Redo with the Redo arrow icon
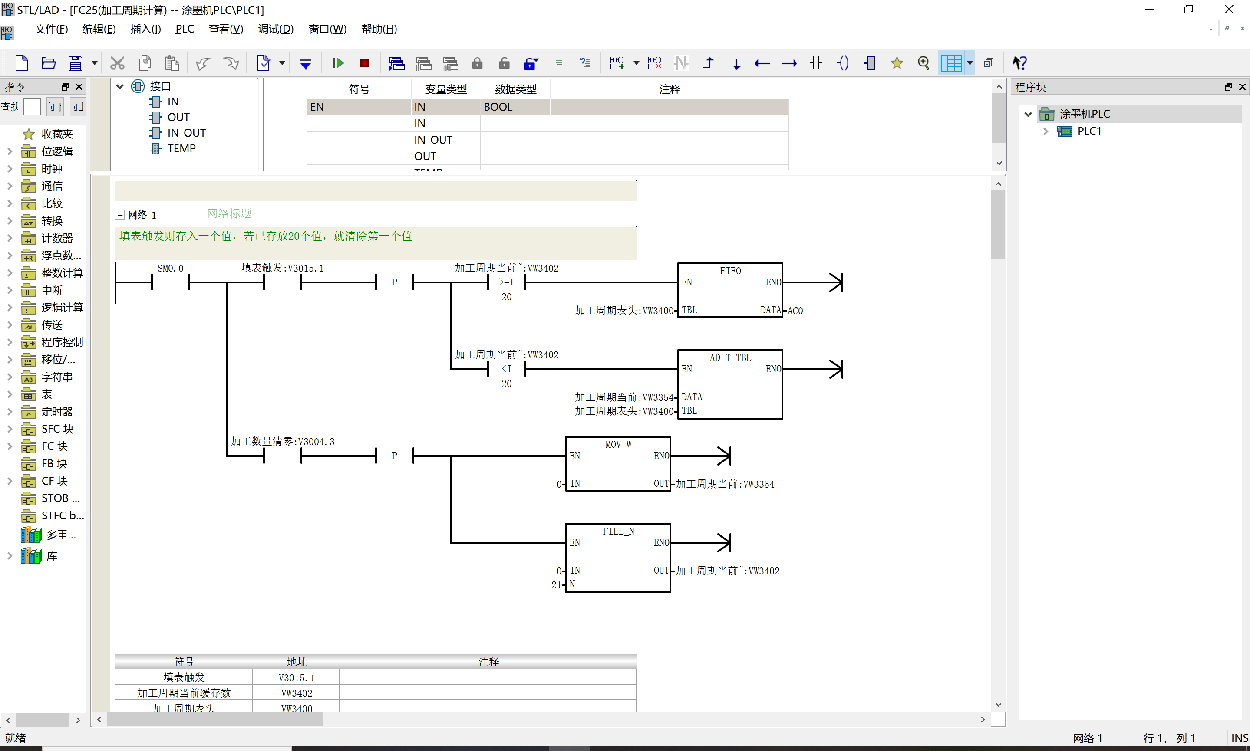 (x=231, y=63)
